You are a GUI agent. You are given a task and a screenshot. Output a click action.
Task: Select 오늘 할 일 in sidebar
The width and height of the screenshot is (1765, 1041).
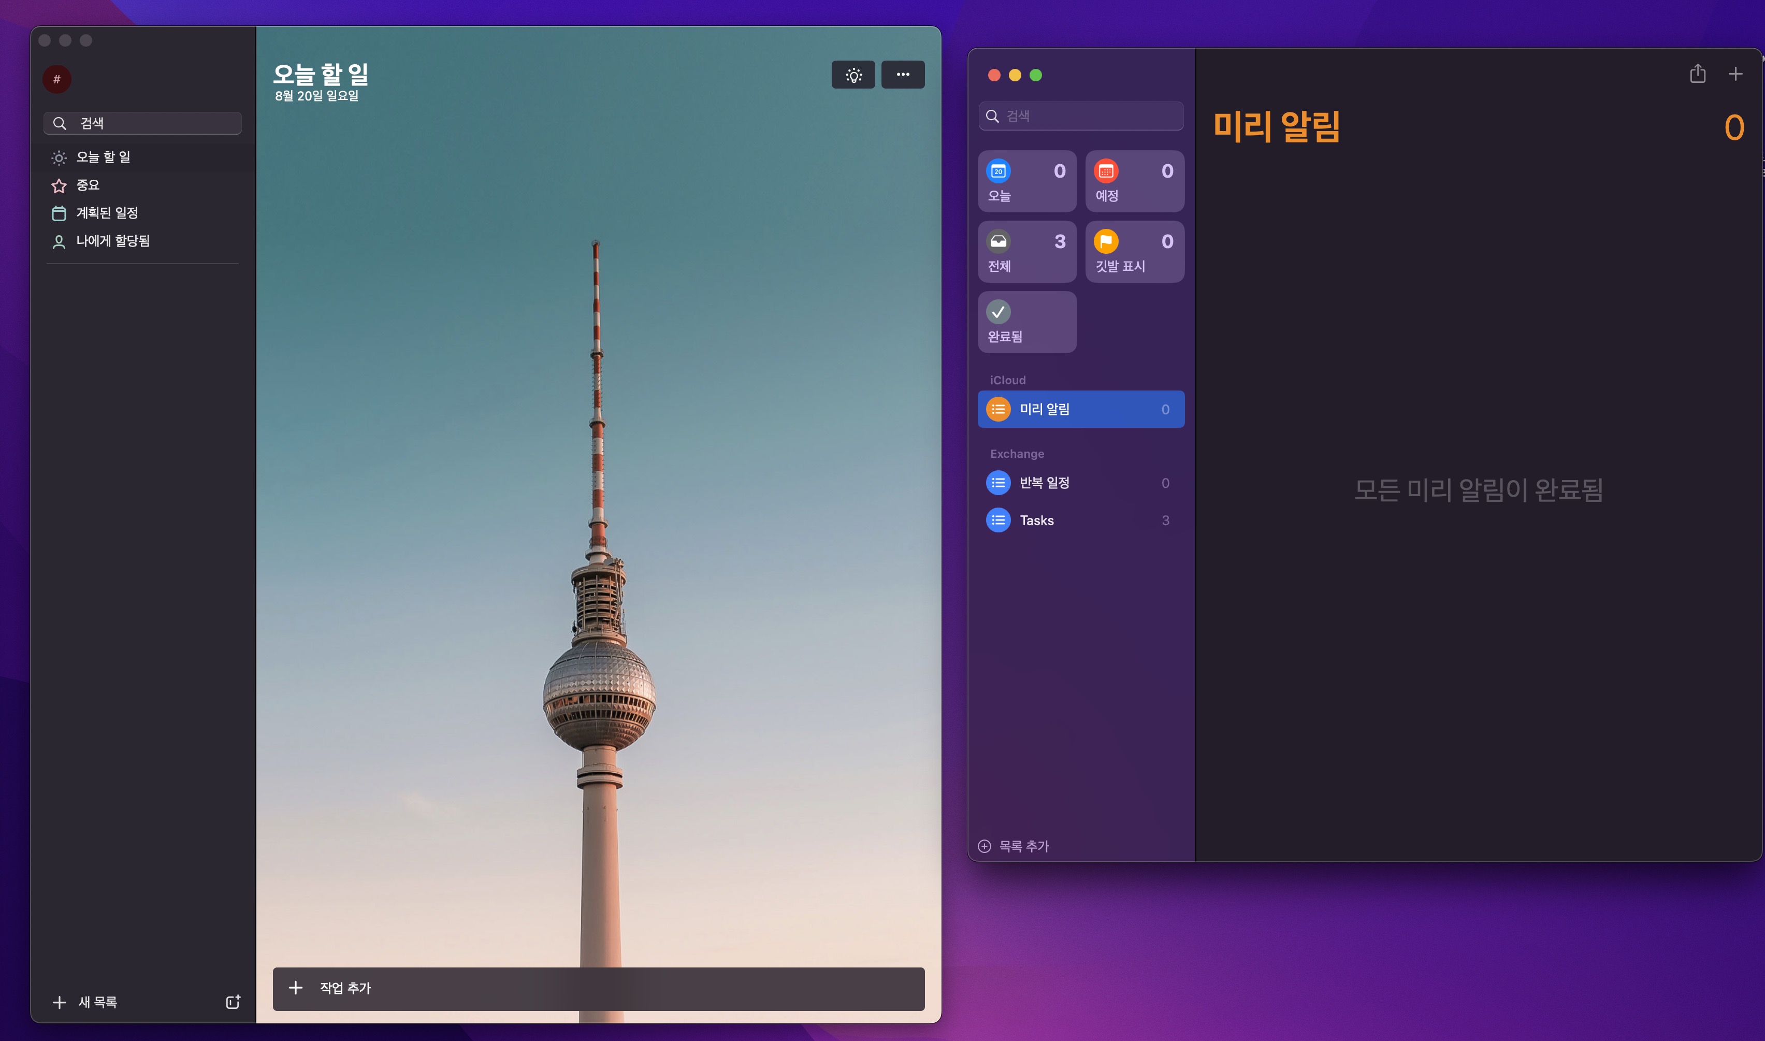click(103, 157)
